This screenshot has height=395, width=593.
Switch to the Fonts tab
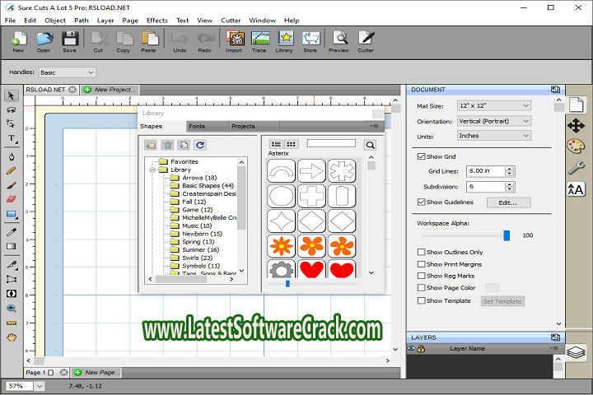click(x=208, y=126)
